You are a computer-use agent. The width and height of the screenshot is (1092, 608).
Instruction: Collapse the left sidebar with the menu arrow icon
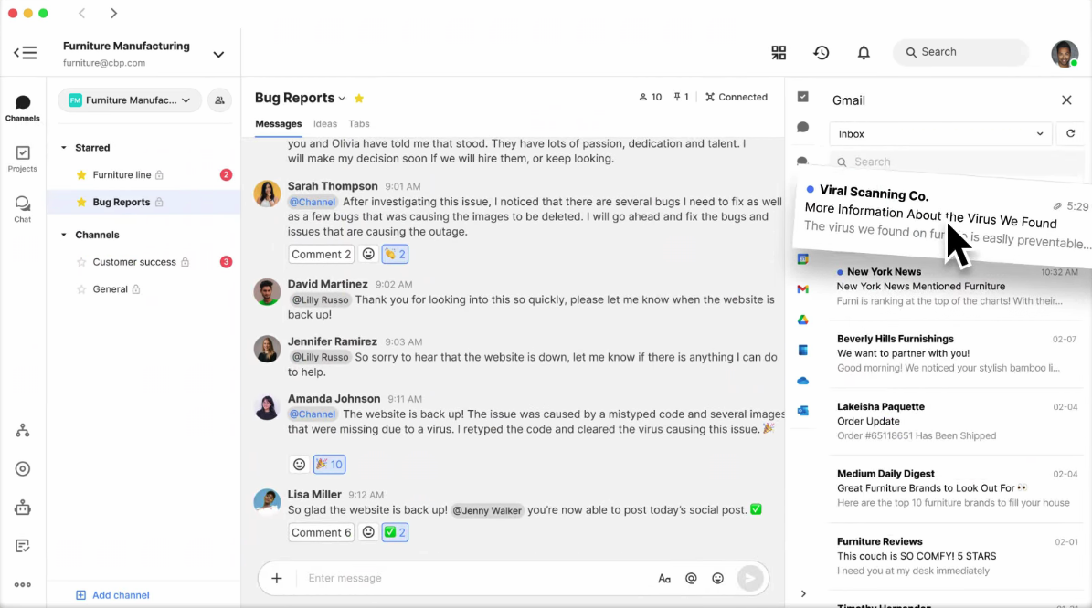click(25, 53)
